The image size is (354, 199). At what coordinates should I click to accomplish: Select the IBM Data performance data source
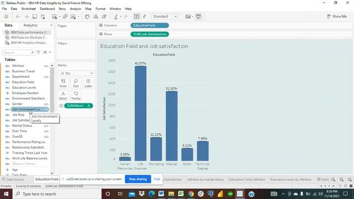click(27, 32)
